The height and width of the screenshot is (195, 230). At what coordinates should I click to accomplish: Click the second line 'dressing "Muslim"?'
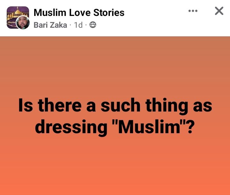pyautogui.click(x=115, y=126)
